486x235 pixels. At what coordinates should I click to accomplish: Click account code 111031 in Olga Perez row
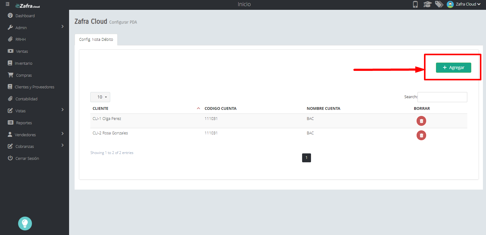click(x=211, y=119)
